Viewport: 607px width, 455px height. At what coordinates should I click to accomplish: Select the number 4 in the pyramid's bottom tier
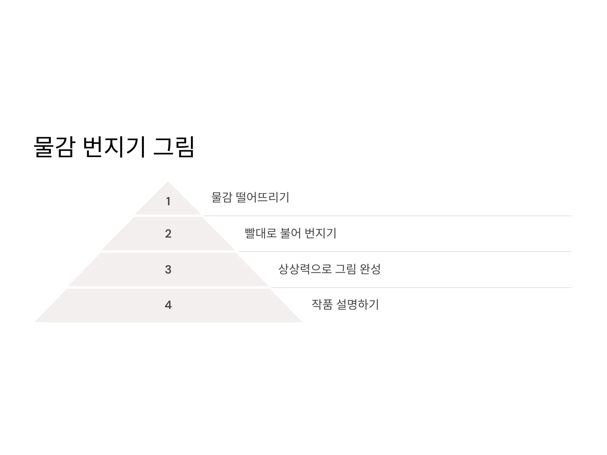click(168, 305)
